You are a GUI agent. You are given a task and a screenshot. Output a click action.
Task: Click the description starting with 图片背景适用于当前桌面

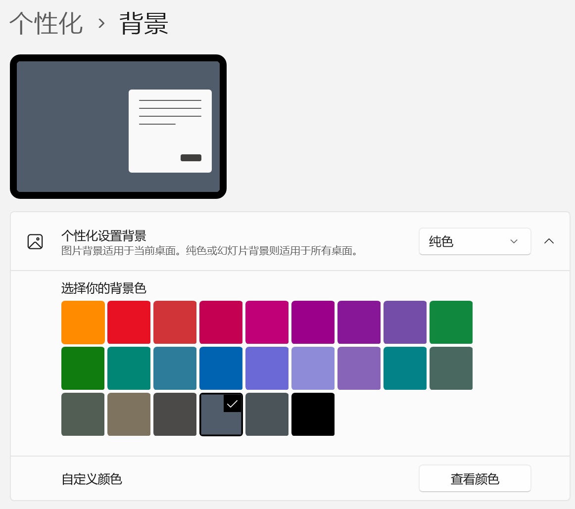pos(210,251)
